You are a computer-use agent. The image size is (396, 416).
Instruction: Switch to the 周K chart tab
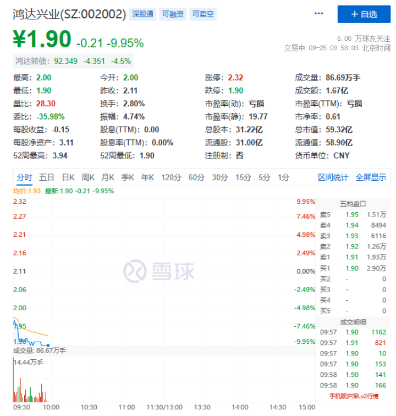88,177
